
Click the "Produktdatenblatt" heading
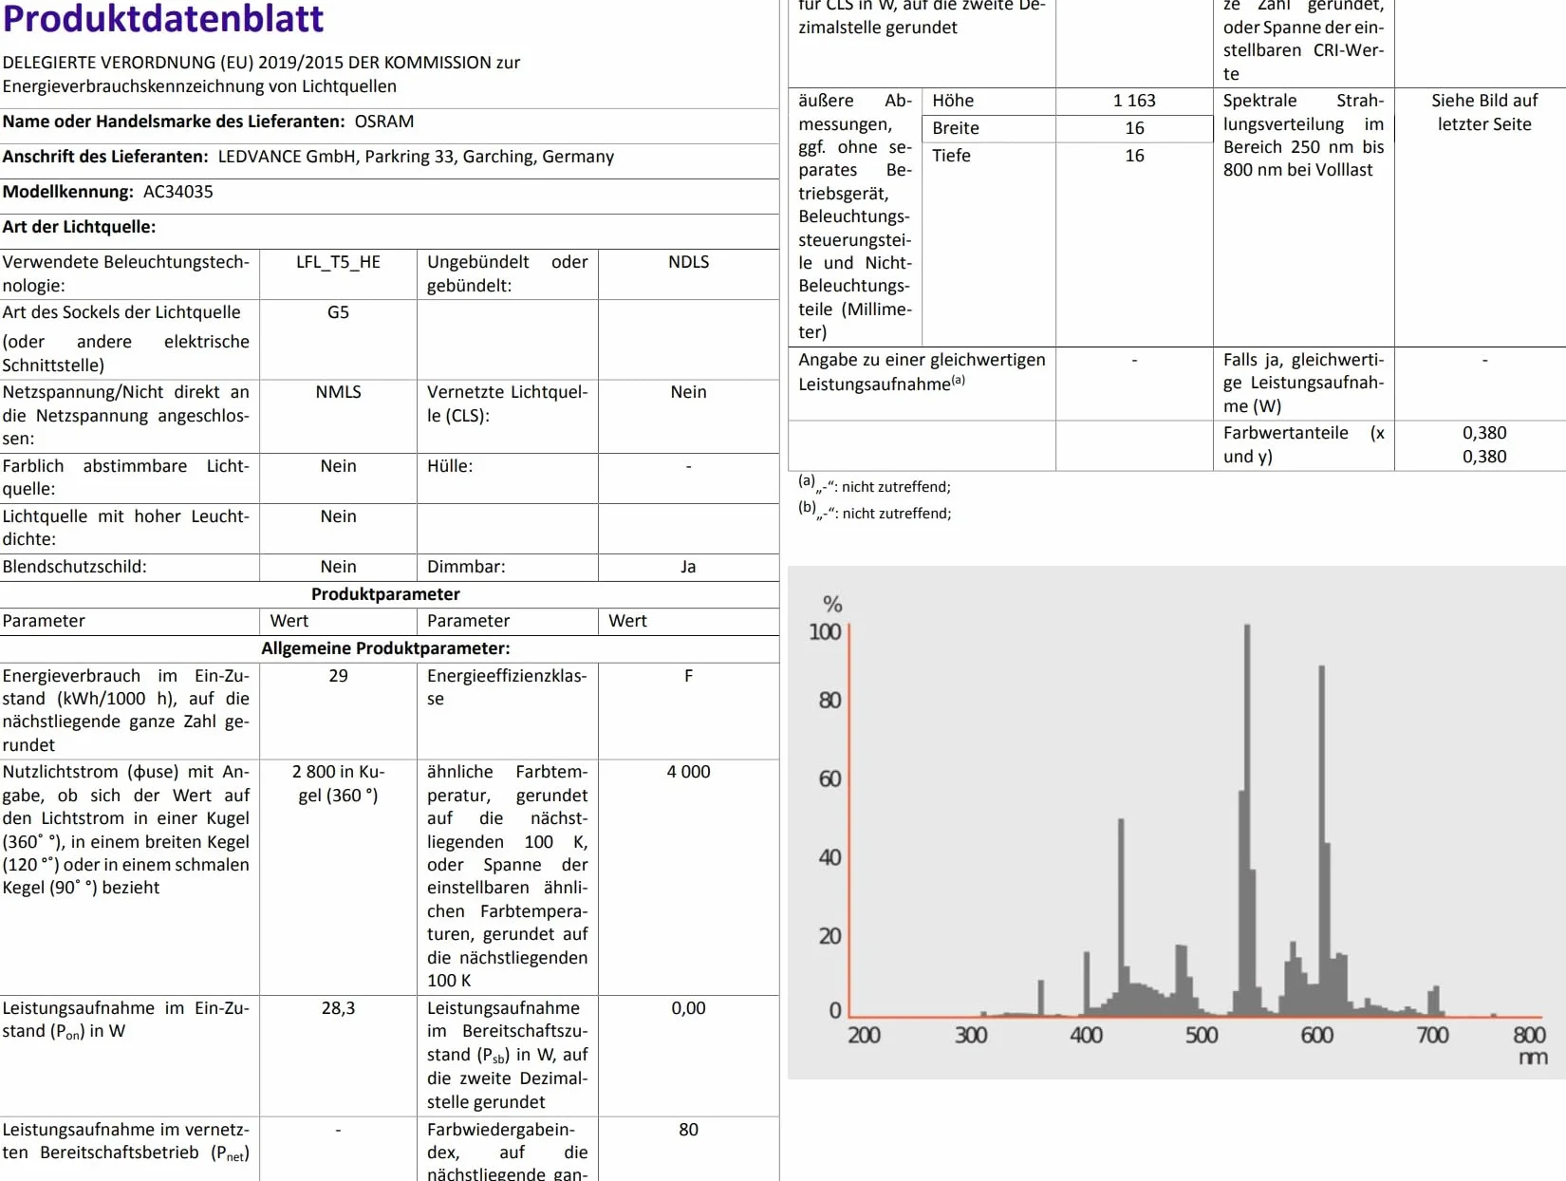coord(163,18)
